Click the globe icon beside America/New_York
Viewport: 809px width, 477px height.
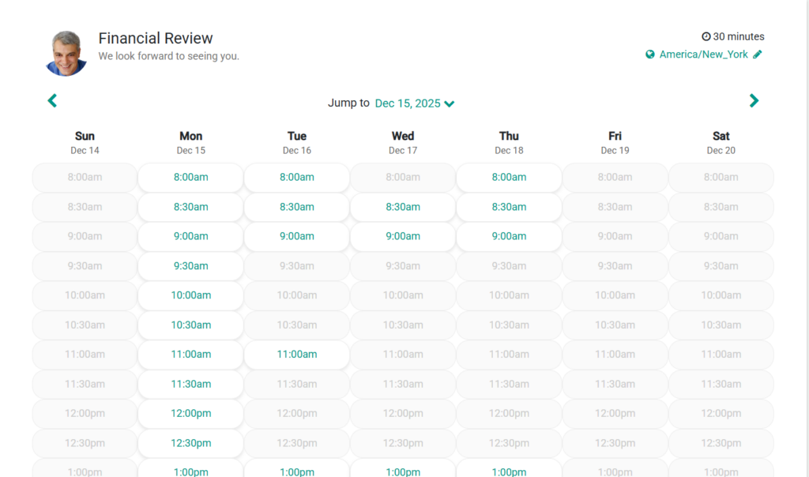[650, 54]
